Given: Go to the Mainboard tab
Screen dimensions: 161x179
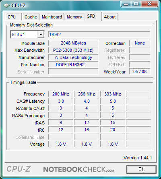Looking at the screenshot, I should click(52, 17).
